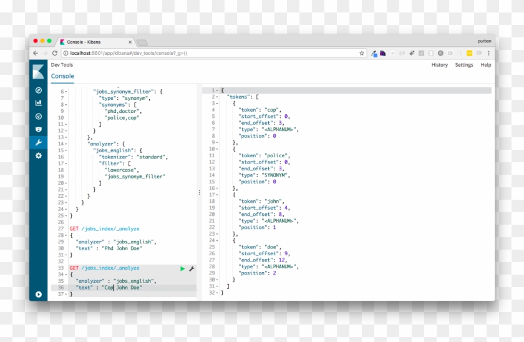Click the site info icon in address bar
The height and width of the screenshot is (342, 524).
click(x=66, y=53)
